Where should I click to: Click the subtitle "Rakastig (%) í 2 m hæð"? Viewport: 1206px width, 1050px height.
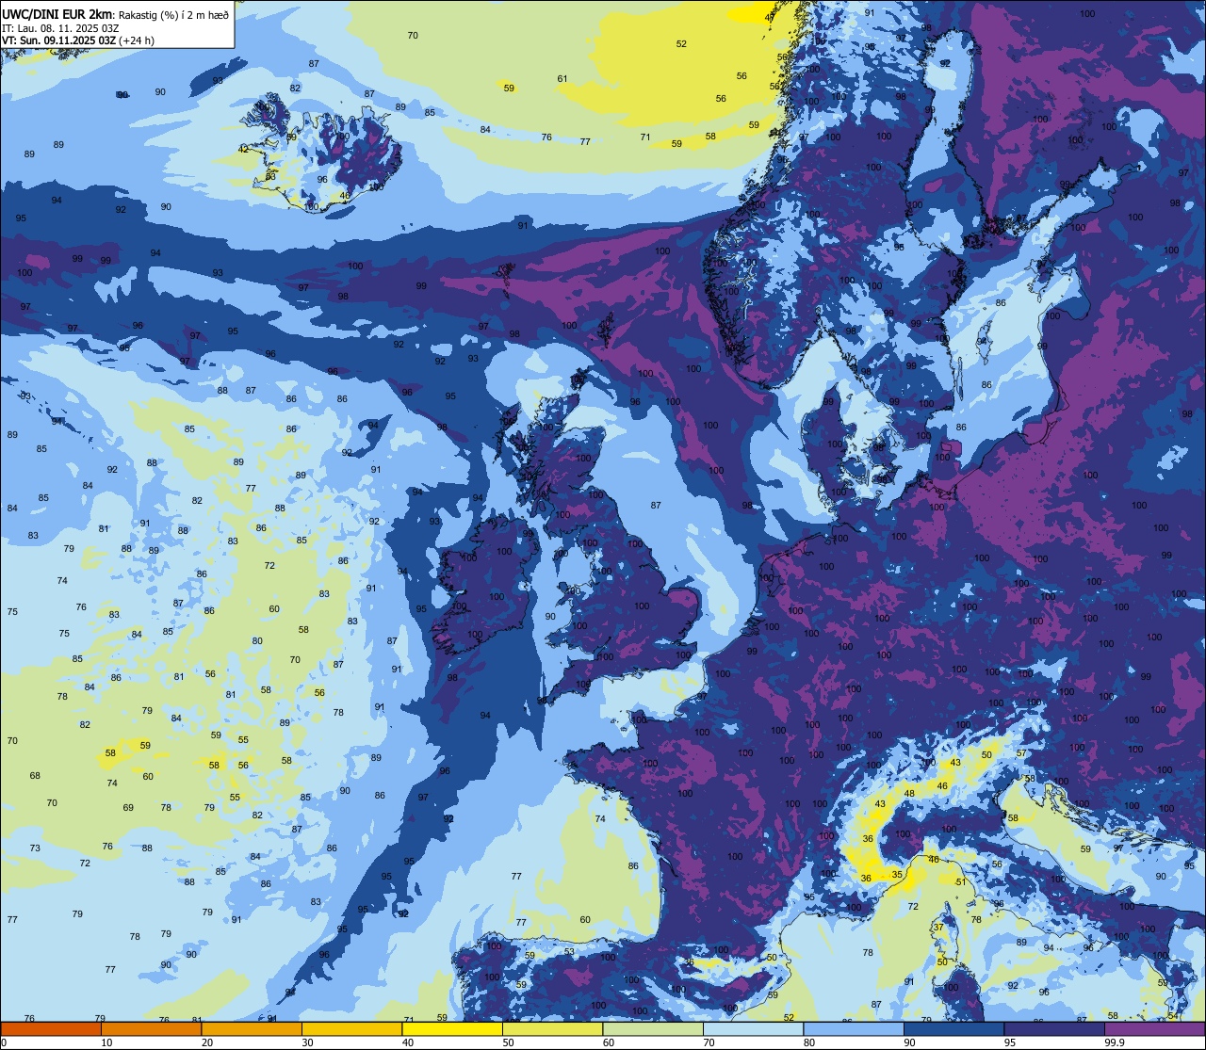pyautogui.click(x=172, y=14)
